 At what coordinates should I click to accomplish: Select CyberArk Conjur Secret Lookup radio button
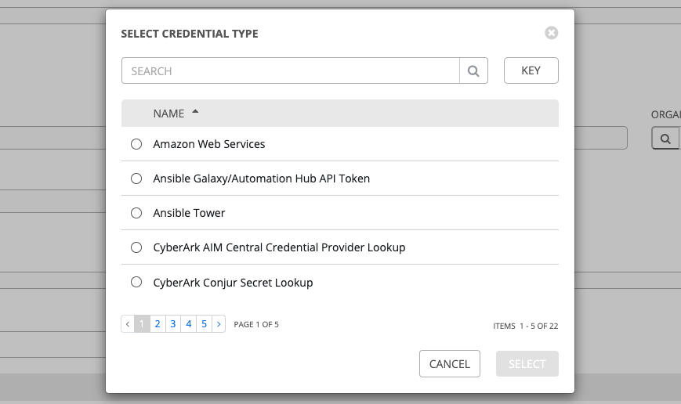point(136,282)
